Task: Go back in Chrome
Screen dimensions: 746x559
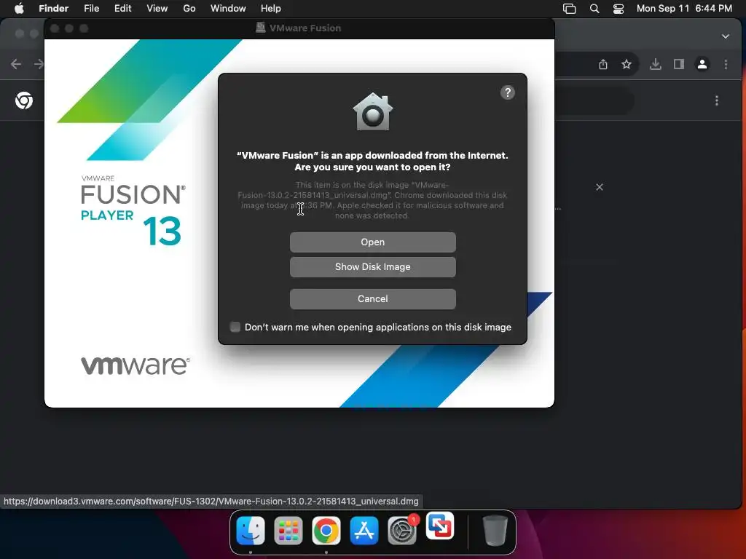Action: point(16,64)
